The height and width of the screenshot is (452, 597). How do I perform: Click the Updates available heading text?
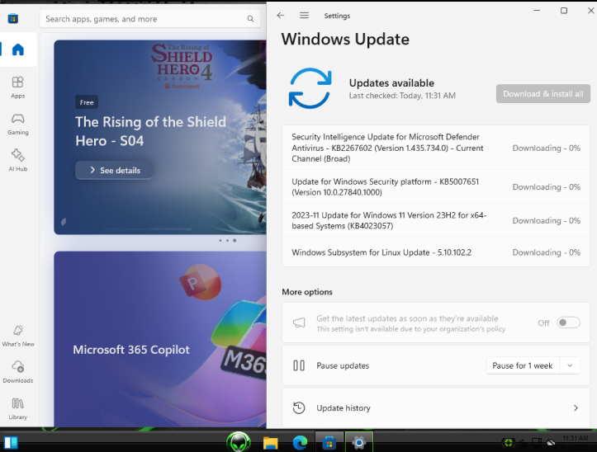point(391,83)
